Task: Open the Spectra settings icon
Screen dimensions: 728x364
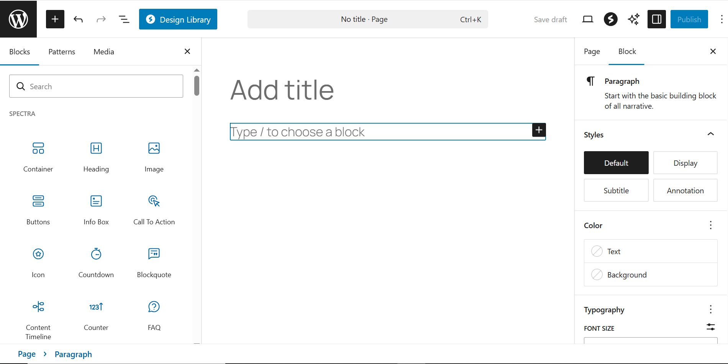Action: point(611,19)
